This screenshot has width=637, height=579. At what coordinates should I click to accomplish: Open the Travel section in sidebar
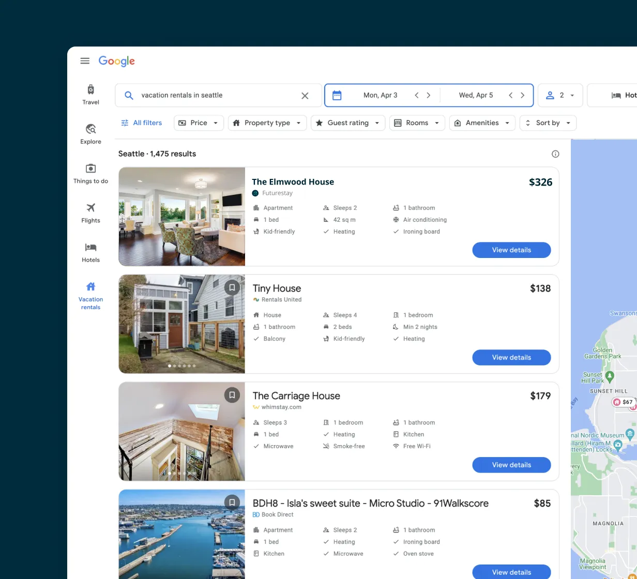[x=90, y=95]
